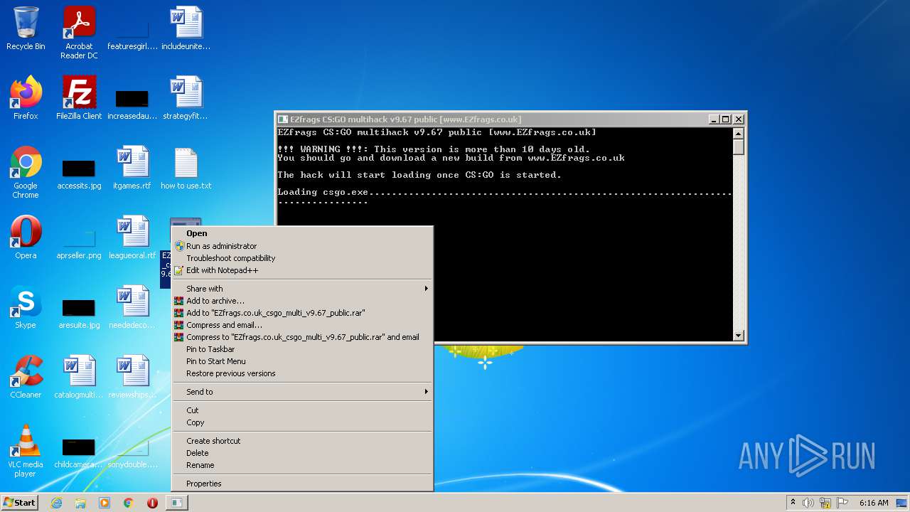Choose Copy in the context menu
Image resolution: width=910 pixels, height=512 pixels.
(302, 422)
